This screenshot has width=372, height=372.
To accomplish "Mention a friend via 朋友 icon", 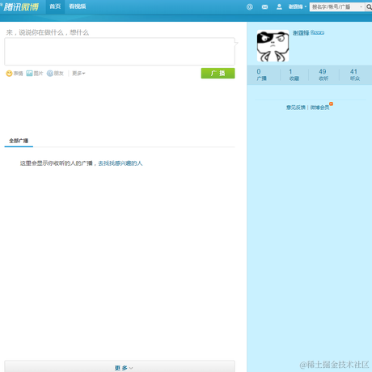I will tap(55, 74).
